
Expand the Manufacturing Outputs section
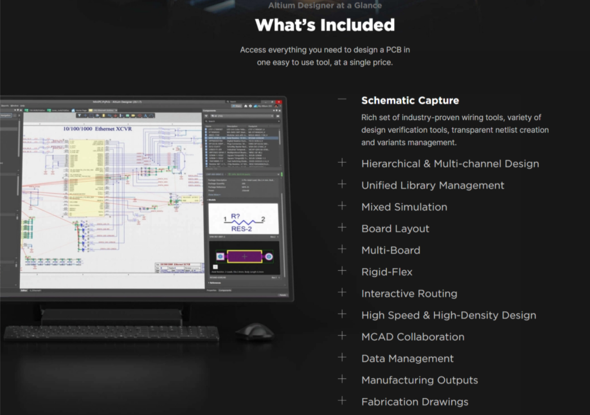342,379
